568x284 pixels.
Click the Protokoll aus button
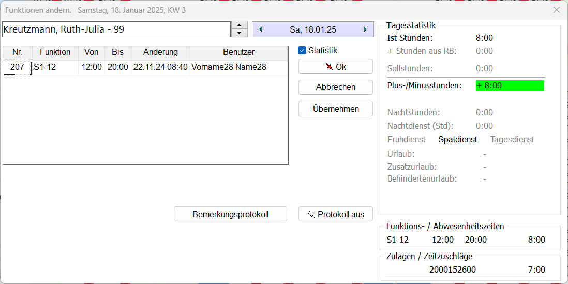pyautogui.click(x=335, y=214)
